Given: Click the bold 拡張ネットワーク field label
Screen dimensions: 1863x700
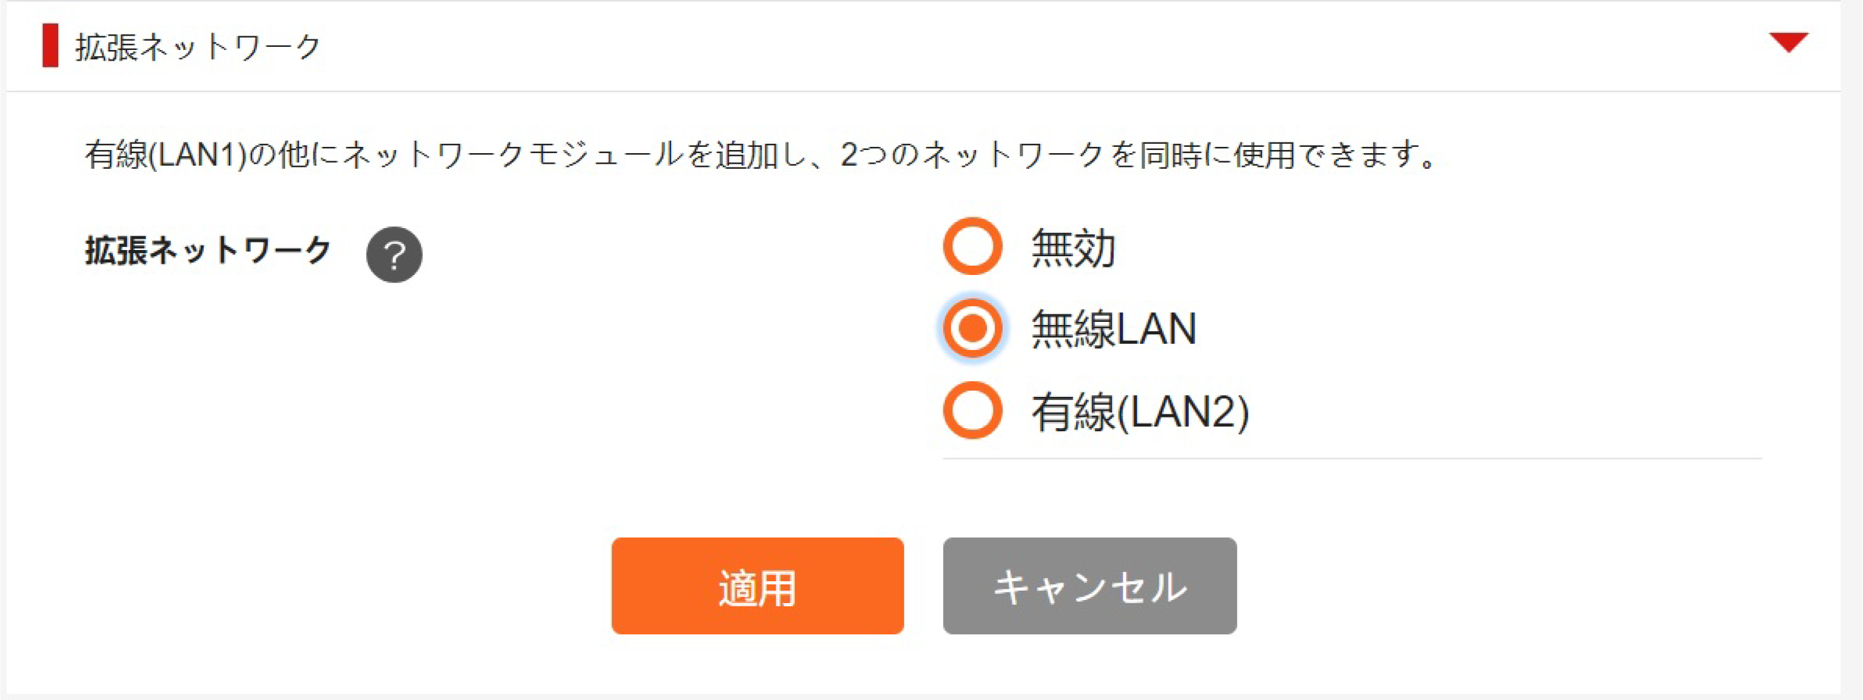Looking at the screenshot, I should pyautogui.click(x=208, y=251).
